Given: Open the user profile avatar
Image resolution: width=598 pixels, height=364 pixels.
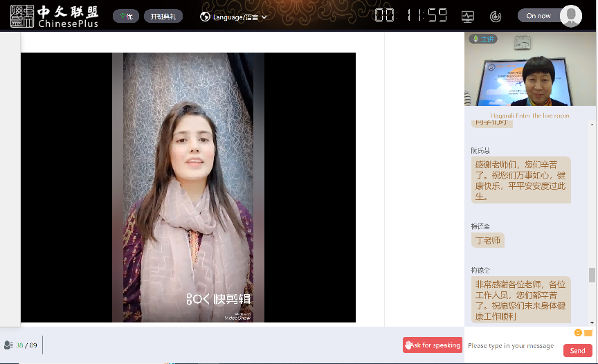Looking at the screenshot, I should coord(570,16).
